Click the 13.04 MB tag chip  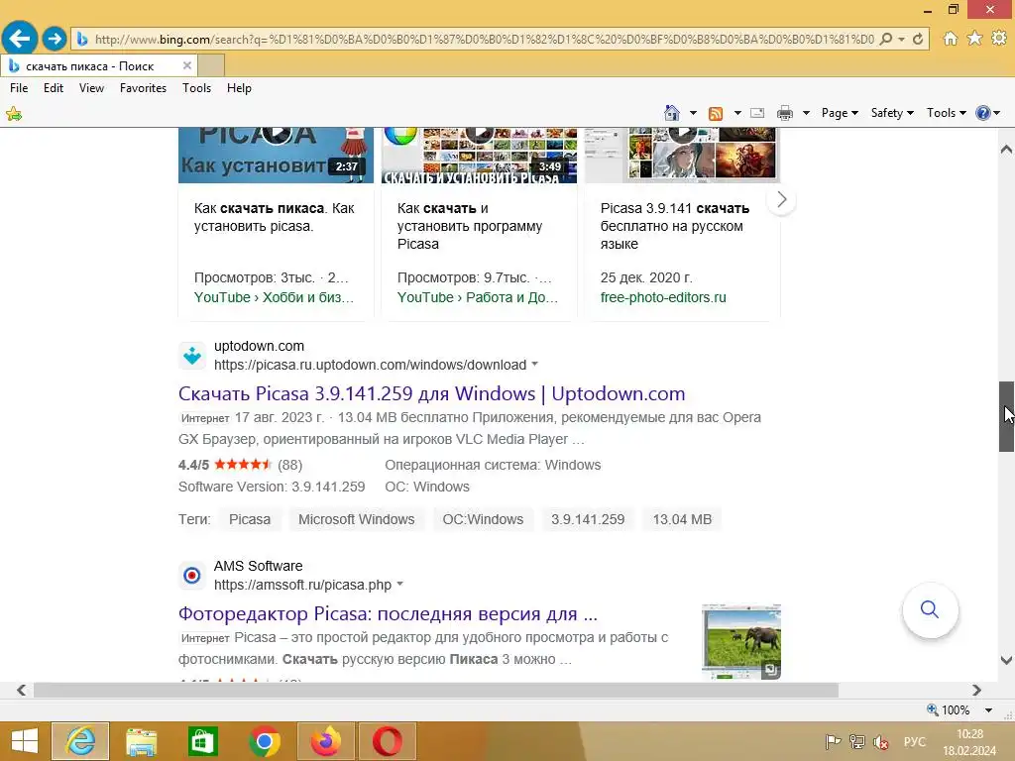tap(682, 519)
